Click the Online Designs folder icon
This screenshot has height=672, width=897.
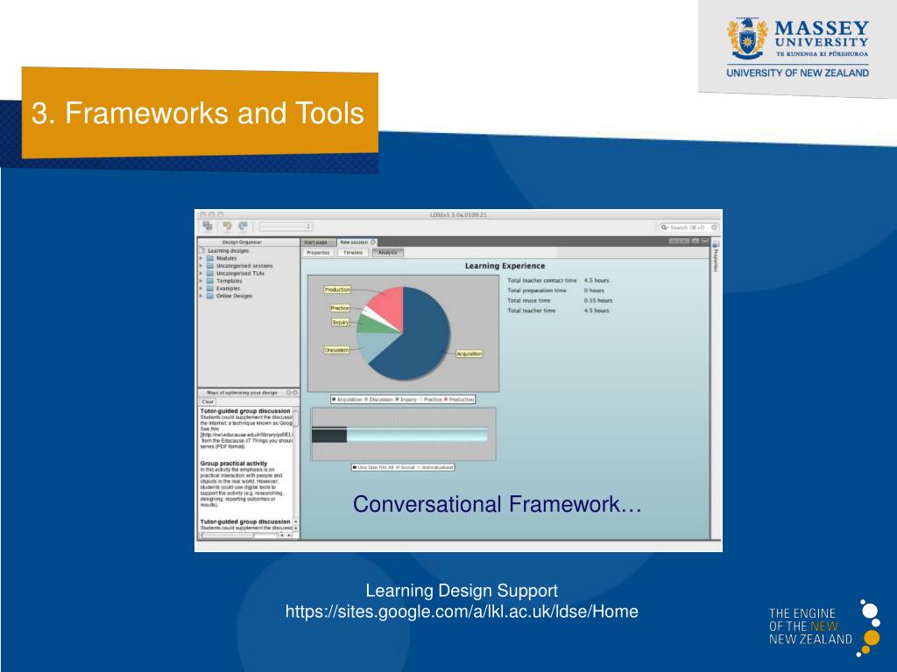point(210,296)
